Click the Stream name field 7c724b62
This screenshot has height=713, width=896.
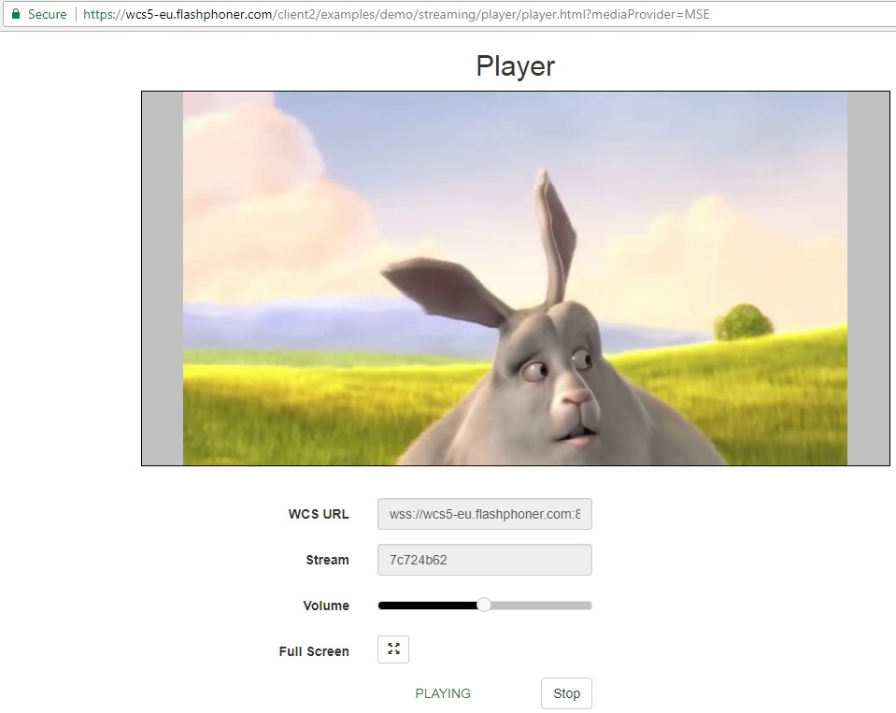pyautogui.click(x=485, y=560)
